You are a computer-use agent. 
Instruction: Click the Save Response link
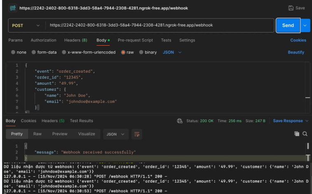click(288, 121)
